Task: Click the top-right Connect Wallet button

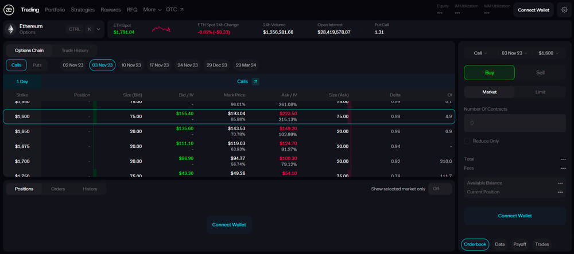Action: tap(533, 10)
